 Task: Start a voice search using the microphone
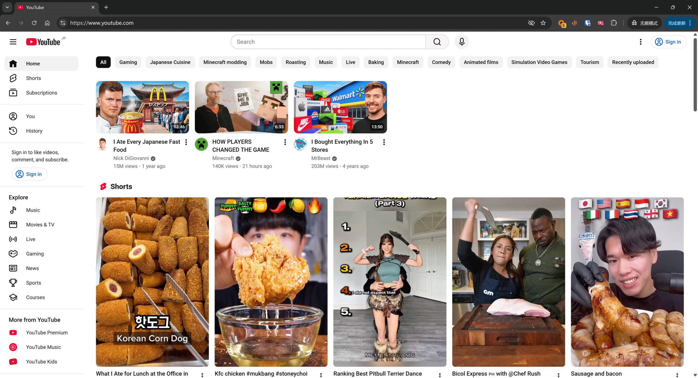point(462,42)
